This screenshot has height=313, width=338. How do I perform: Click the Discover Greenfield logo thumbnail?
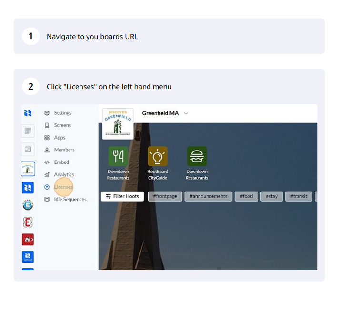[x=118, y=123]
